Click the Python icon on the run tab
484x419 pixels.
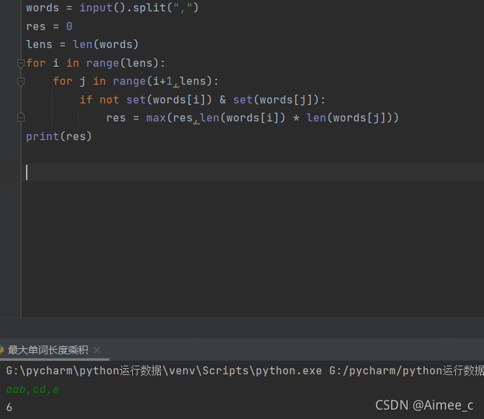click(1, 350)
